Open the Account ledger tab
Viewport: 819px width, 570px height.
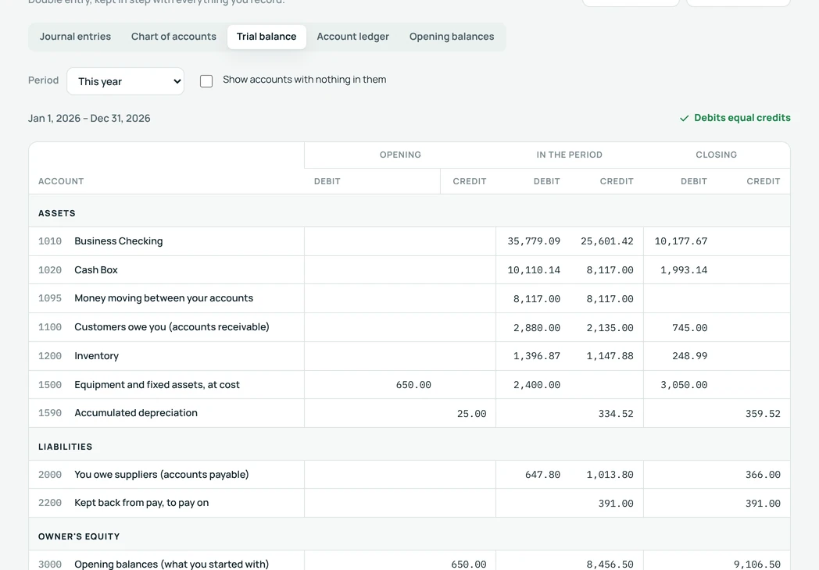tap(352, 37)
